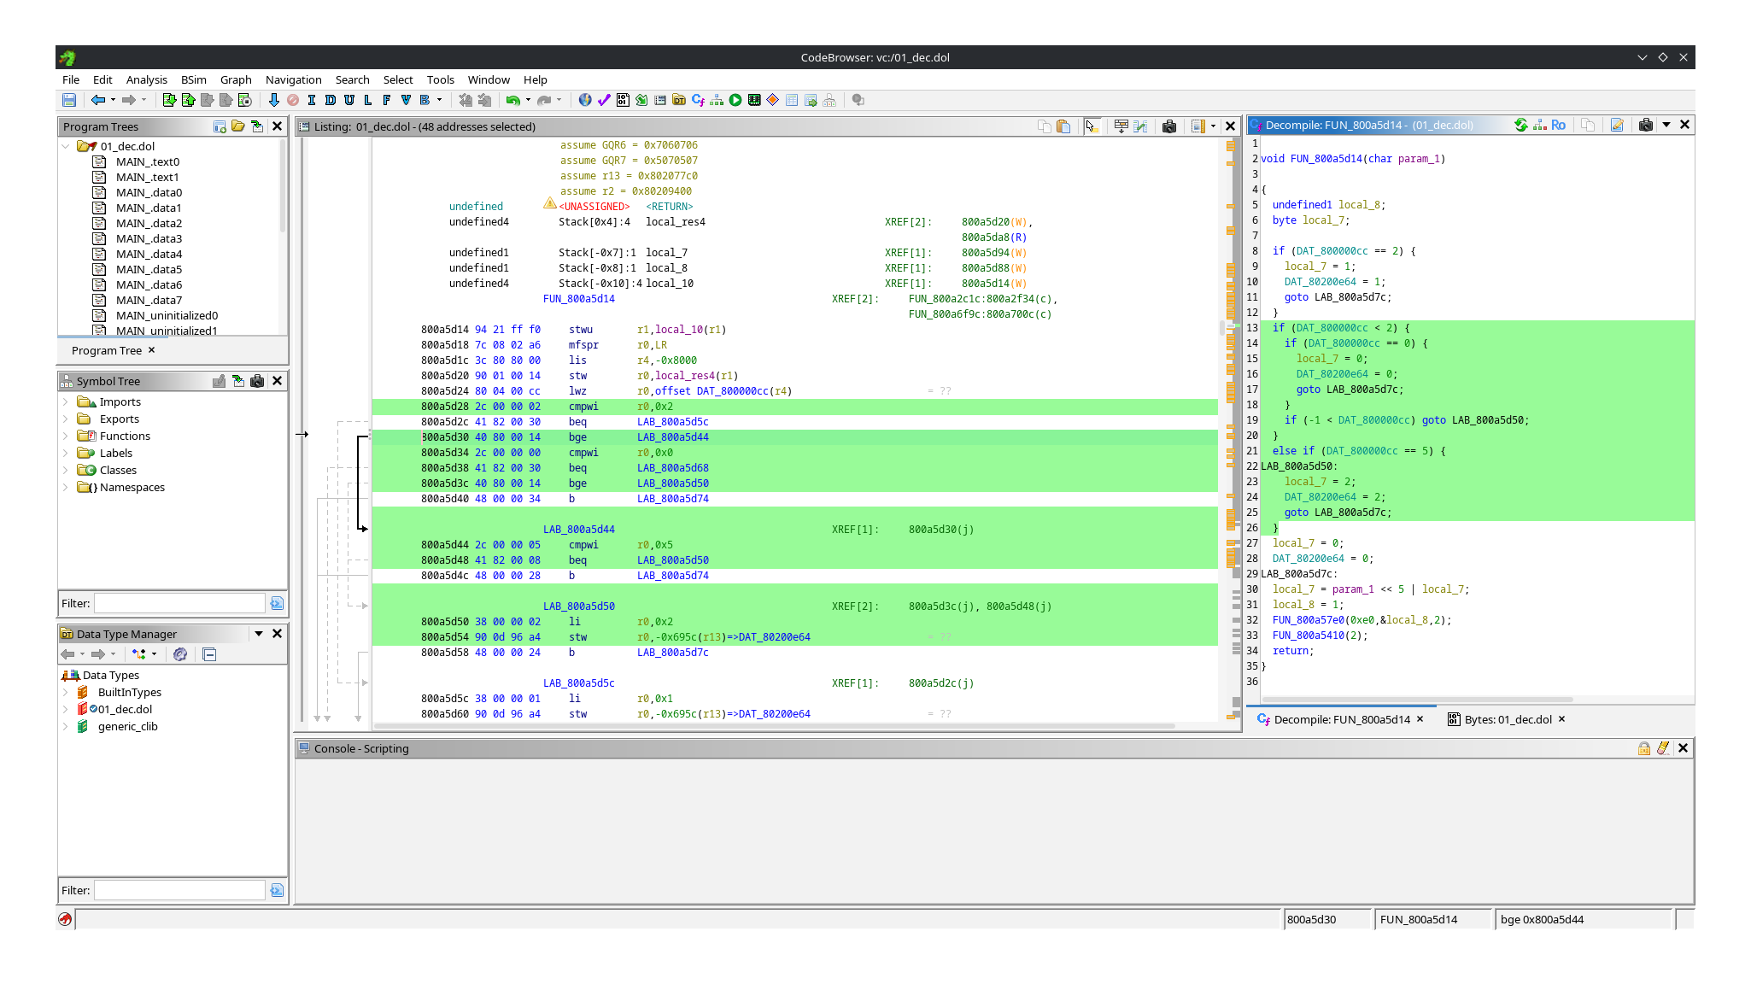Click the LAB_800a5d44 branch target link
The width and height of the screenshot is (1751, 996).
tap(672, 436)
